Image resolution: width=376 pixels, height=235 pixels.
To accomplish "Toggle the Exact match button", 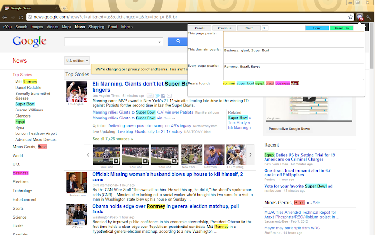I will point(317,28).
